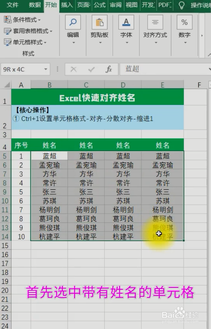Click the 编辑 magnifier icon
This screenshot has height=329, width=211.
pyautogui.click(x=73, y=22)
